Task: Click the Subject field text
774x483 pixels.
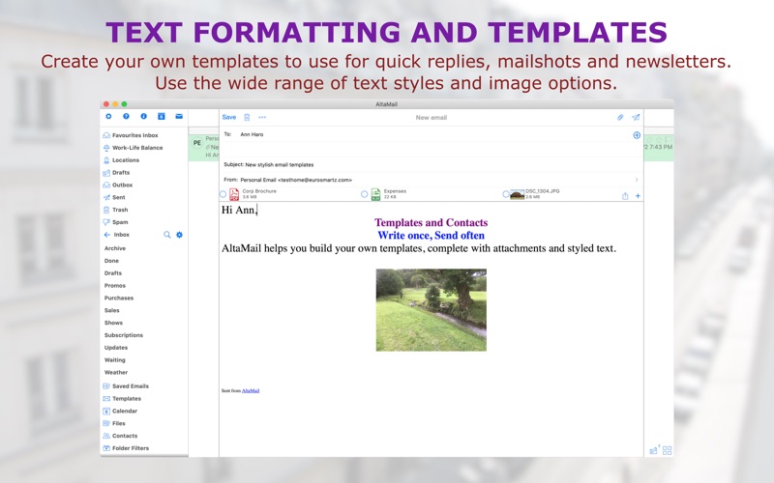Action: click(280, 164)
